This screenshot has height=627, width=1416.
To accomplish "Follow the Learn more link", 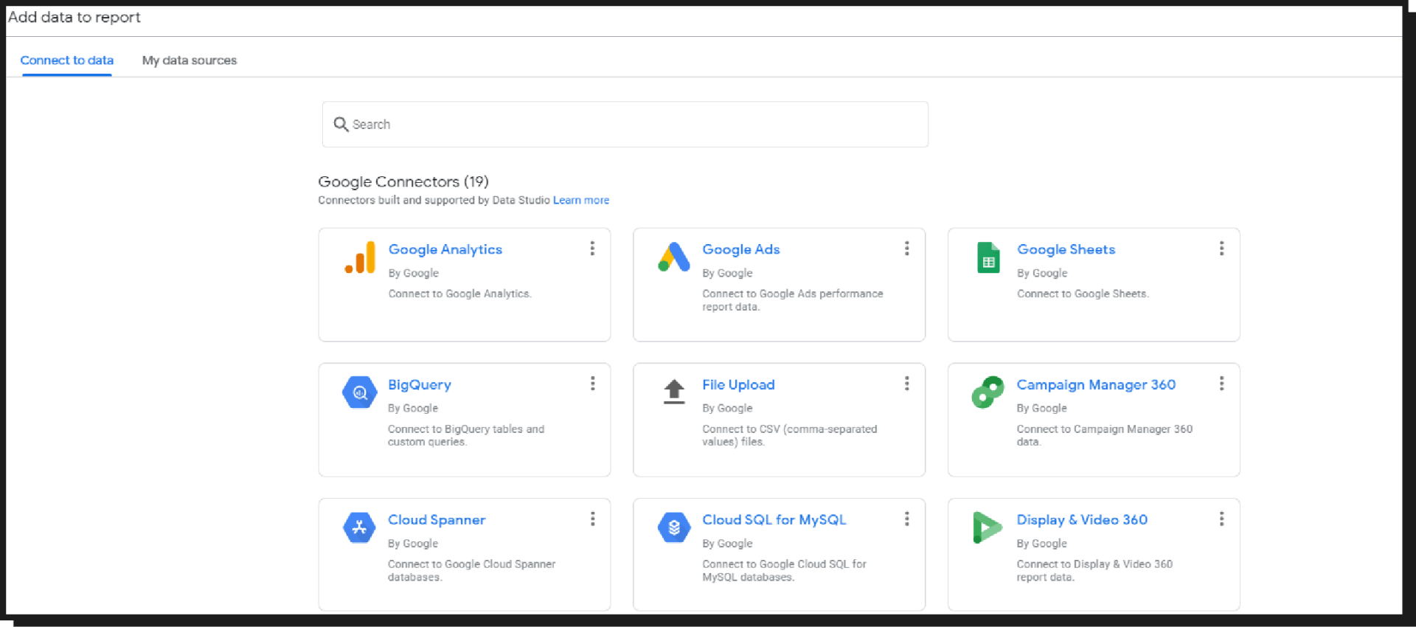I will tap(581, 200).
